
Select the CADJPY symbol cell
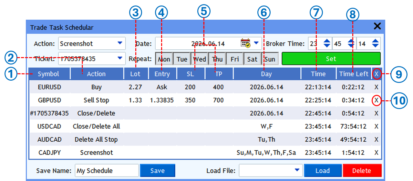49,153
